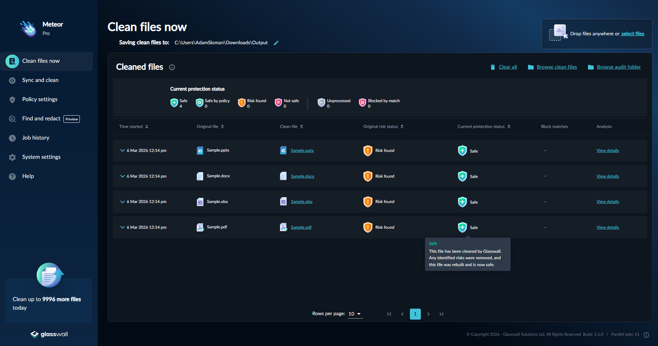
Task: Expand the Sample.pdf row chevron
Action: tap(122, 227)
